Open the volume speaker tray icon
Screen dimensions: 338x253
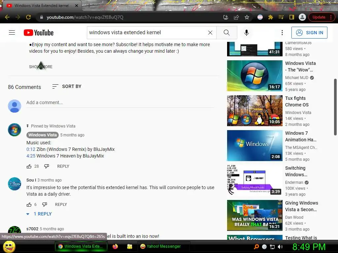tap(280, 247)
